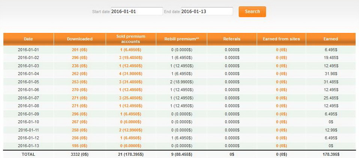
Task: Open the 3 (25.4850$) sold premium link
Action: pos(131,98)
